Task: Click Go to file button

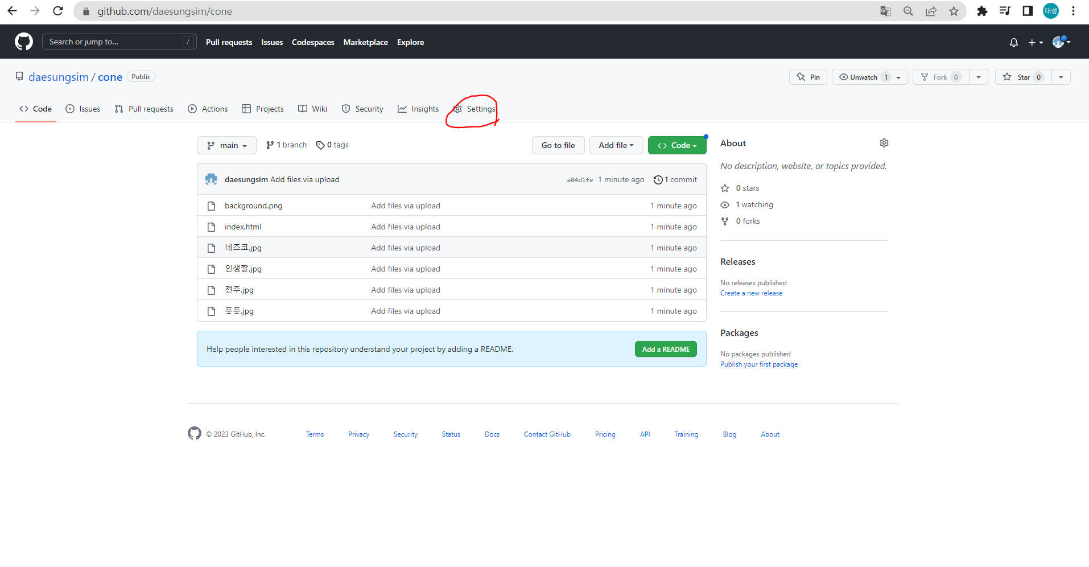Action: [558, 145]
